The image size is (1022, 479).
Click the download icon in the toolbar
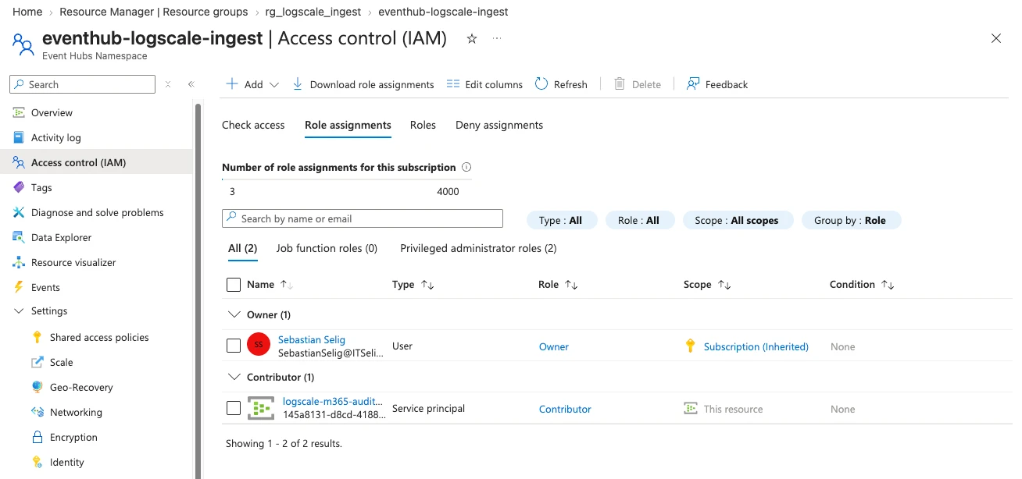coord(297,83)
